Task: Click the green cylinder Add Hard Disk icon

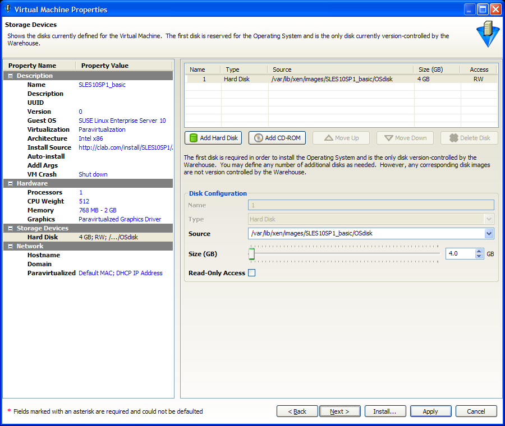Action: tap(193, 138)
